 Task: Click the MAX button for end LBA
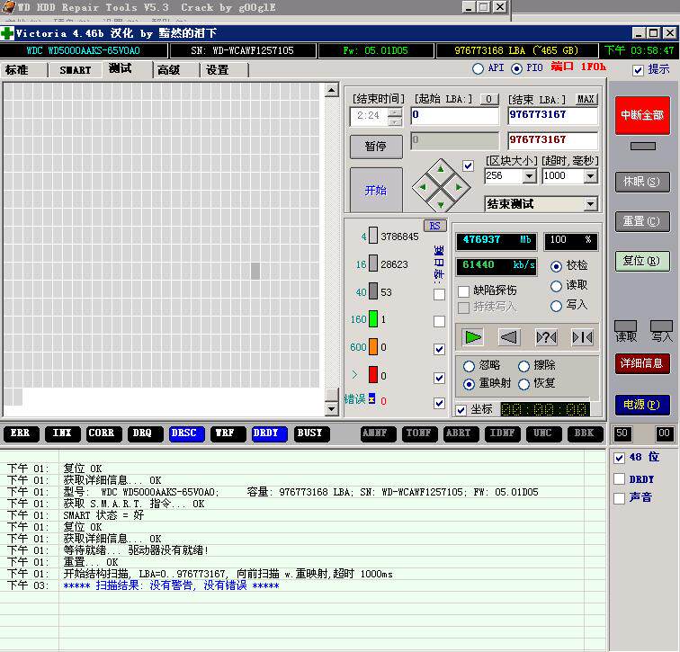coord(586,99)
